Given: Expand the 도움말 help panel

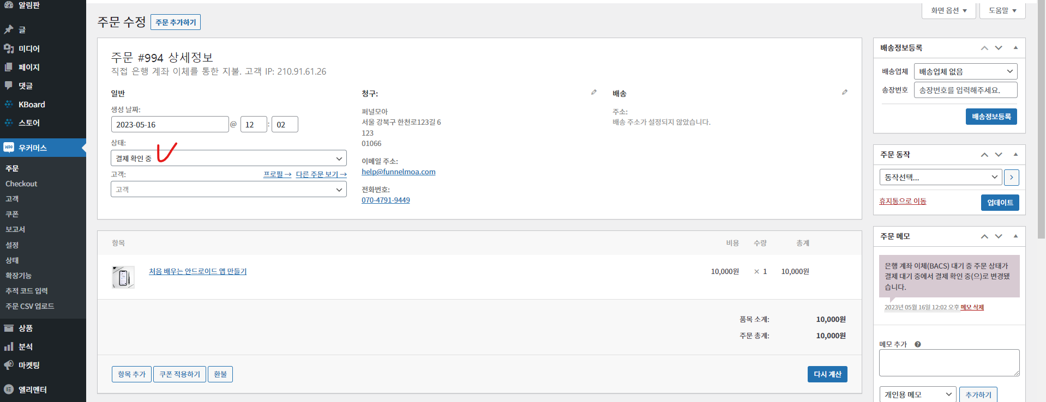Looking at the screenshot, I should tap(1002, 10).
